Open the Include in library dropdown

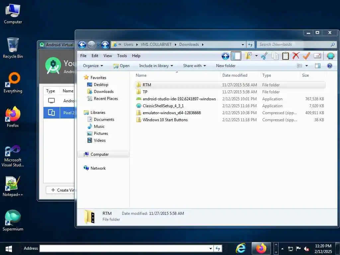click(156, 66)
